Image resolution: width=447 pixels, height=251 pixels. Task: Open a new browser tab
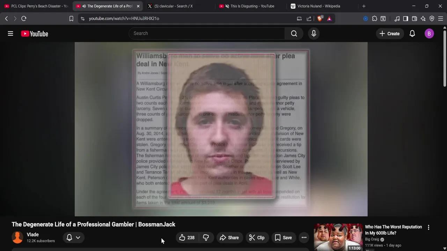364,6
